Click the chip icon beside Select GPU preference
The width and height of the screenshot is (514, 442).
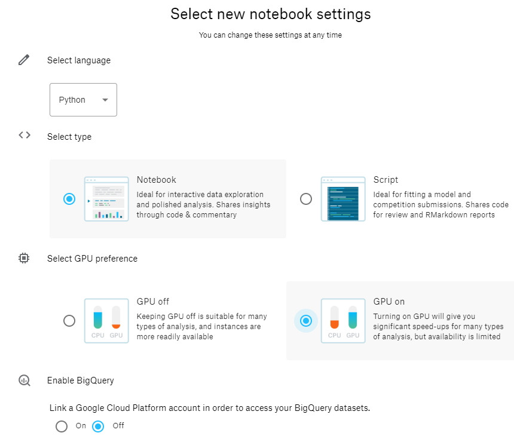point(24,258)
